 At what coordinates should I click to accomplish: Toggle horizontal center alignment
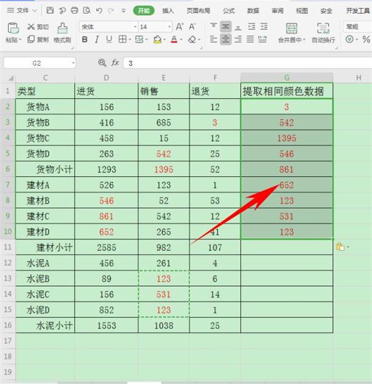point(226,39)
